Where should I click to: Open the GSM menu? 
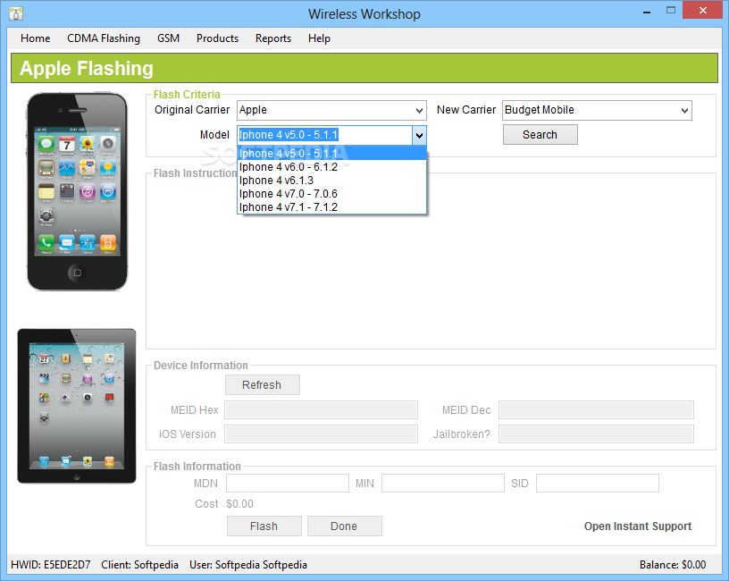[x=168, y=38]
